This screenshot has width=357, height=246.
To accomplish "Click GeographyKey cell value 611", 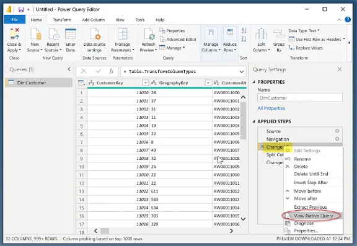I will [x=181, y=191].
